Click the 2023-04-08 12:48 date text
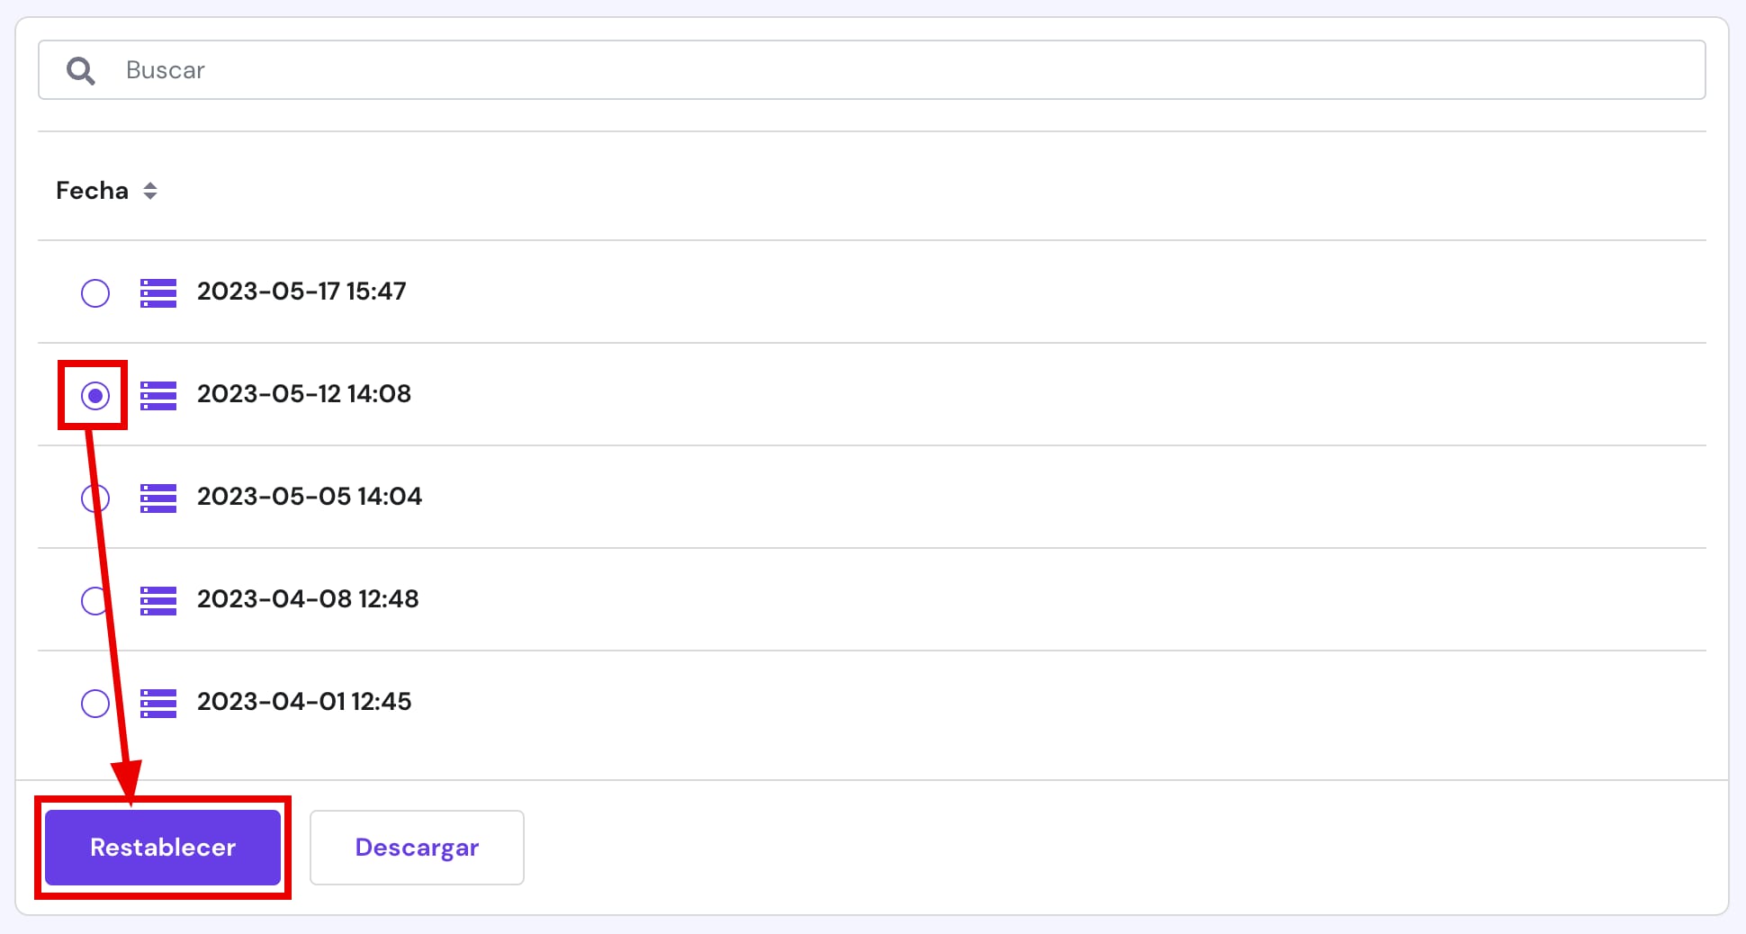Screen dimensions: 1746x934 click(x=308, y=599)
